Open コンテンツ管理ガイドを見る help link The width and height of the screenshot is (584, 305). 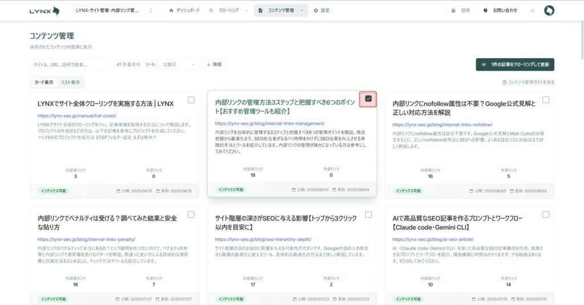528,82
